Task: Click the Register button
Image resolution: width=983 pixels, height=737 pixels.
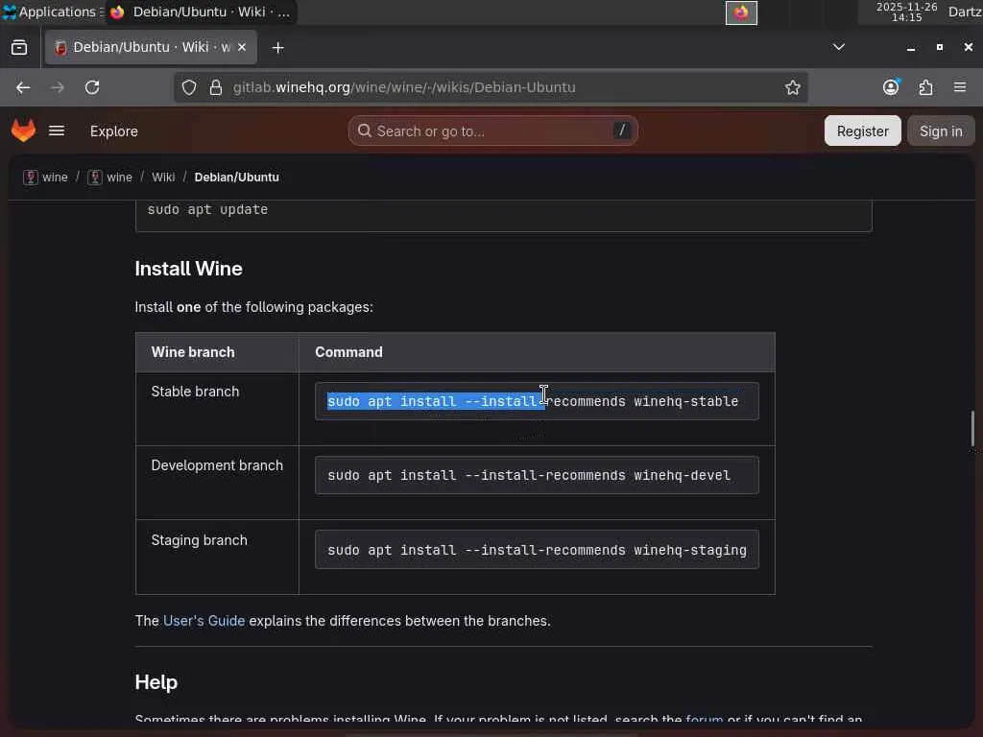Action: (862, 131)
